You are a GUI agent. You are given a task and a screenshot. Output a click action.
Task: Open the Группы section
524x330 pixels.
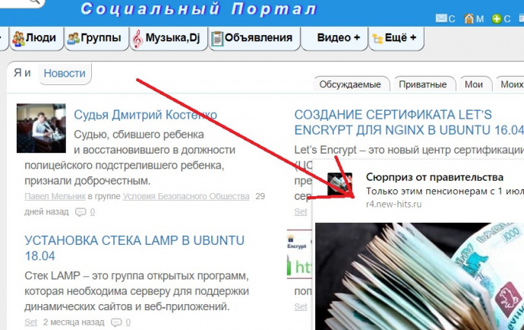(x=96, y=38)
